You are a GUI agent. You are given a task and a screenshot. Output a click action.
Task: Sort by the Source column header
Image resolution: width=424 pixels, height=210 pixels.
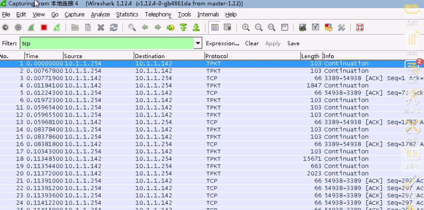point(99,56)
